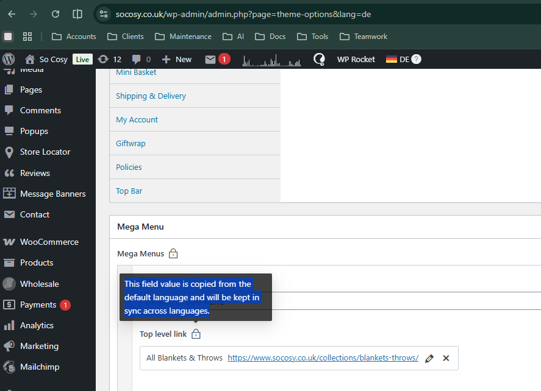Go to WooCommerce in the sidebar

point(48,242)
